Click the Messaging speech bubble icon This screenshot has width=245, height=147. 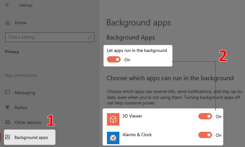coord(8,93)
